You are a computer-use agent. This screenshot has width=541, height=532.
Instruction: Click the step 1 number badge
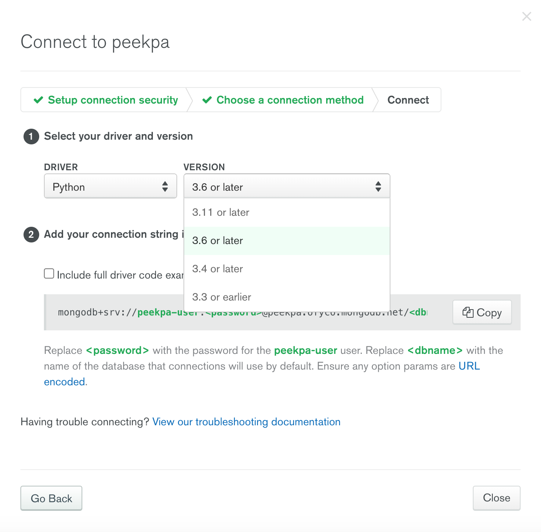click(x=31, y=137)
